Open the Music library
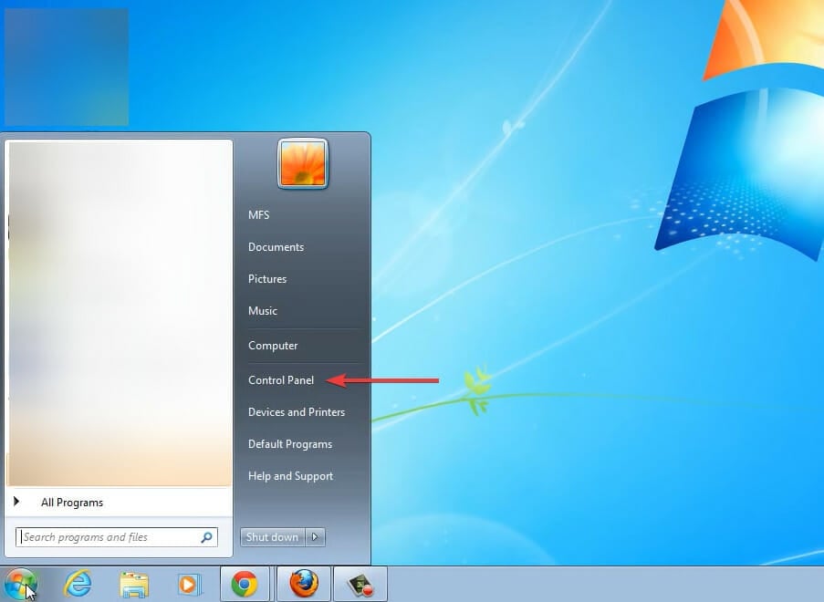The width and height of the screenshot is (824, 602). (x=263, y=311)
